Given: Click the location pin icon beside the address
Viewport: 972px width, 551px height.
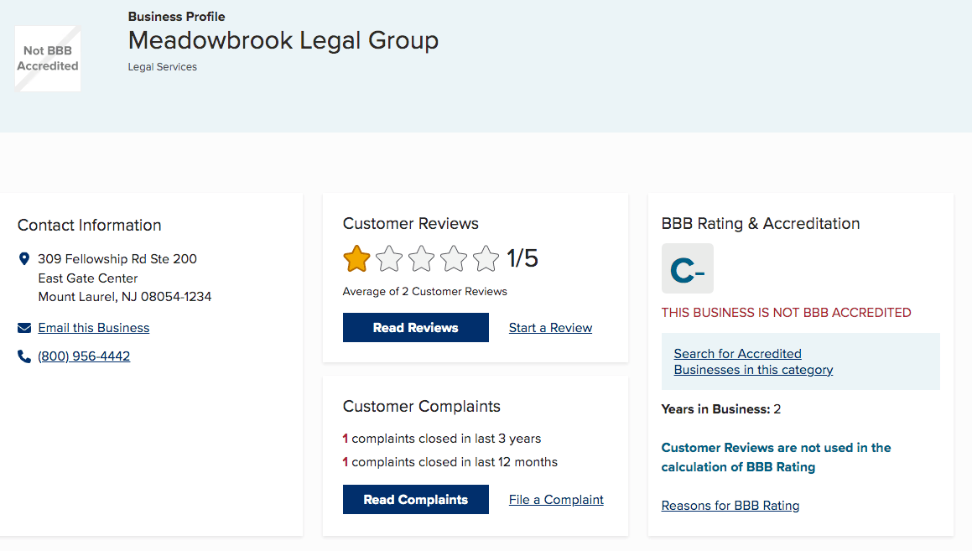Looking at the screenshot, I should coord(24,258).
